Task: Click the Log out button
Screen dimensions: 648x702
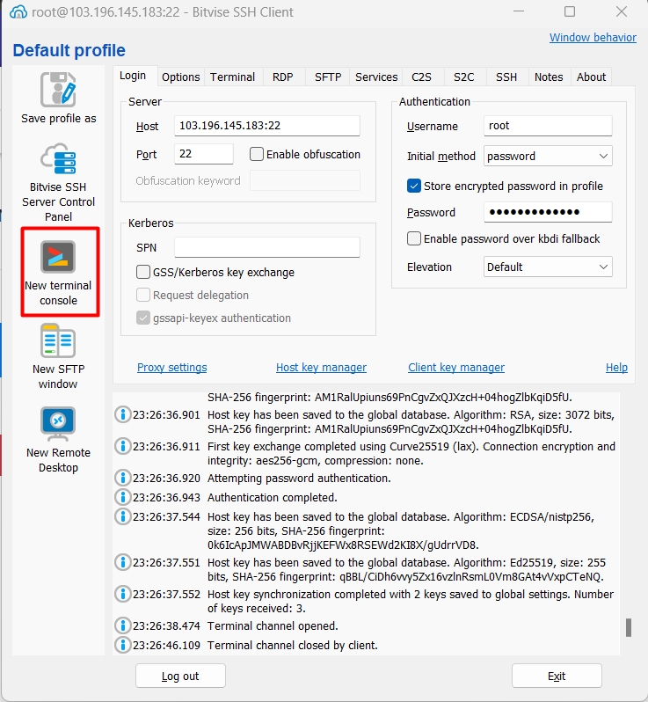Action: coord(180,676)
